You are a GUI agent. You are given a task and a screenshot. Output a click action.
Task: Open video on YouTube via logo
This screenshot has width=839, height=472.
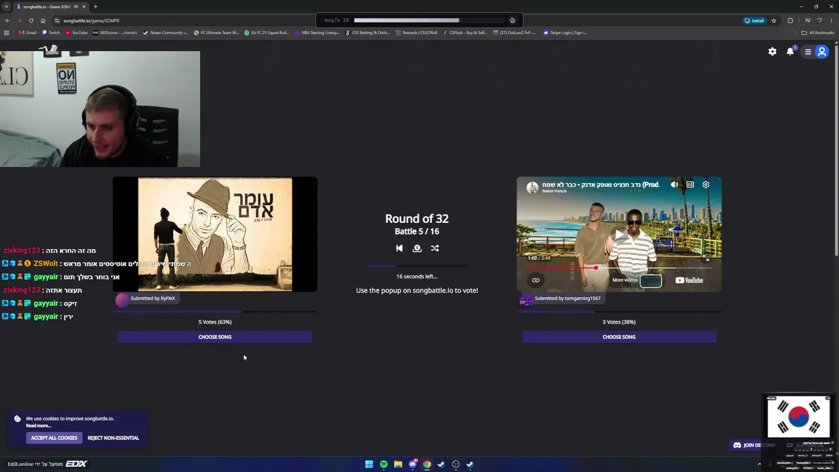[x=690, y=280]
